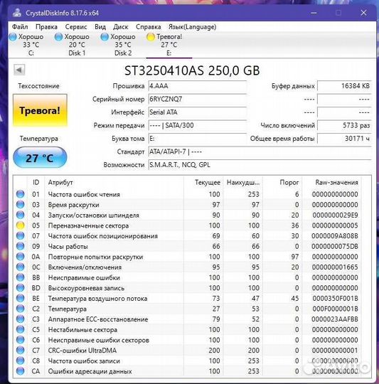Click the Стандарт field ATA/ATAPI-7
Viewport: 379px width, 384px height.
pyautogui.click(x=260, y=152)
